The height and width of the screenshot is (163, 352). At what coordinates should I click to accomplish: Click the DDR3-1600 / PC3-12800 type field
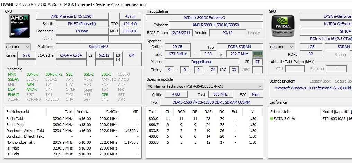[x=211, y=102]
